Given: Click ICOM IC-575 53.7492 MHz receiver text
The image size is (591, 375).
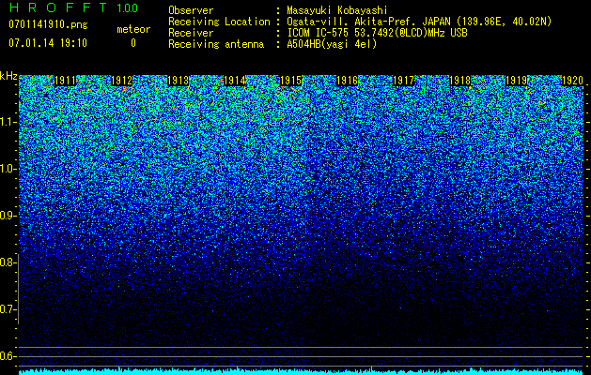Looking at the screenshot, I should (x=377, y=33).
